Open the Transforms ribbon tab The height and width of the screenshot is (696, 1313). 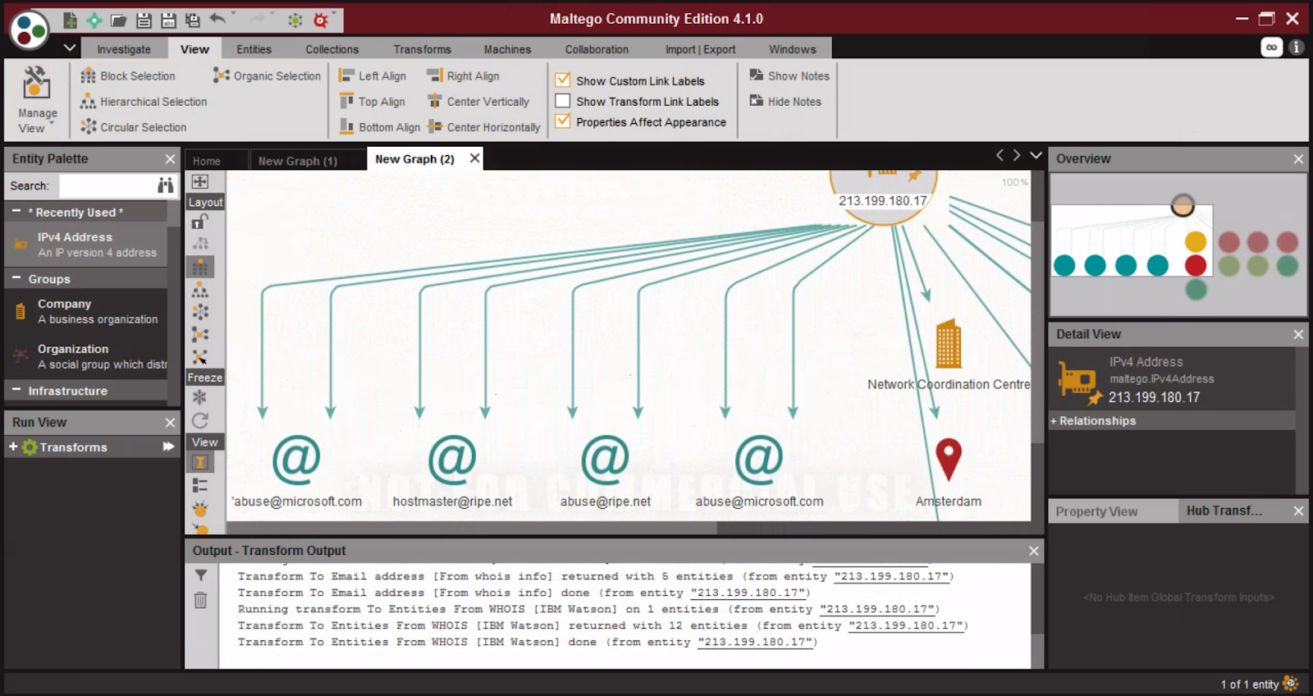click(423, 49)
